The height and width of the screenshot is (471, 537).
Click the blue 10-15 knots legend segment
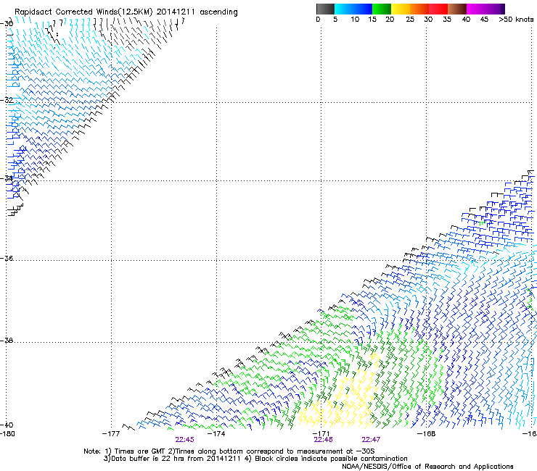[x=363, y=9]
